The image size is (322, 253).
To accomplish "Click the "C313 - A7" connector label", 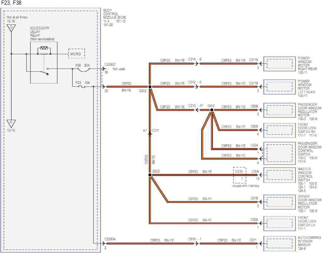I will tap(196, 106).
